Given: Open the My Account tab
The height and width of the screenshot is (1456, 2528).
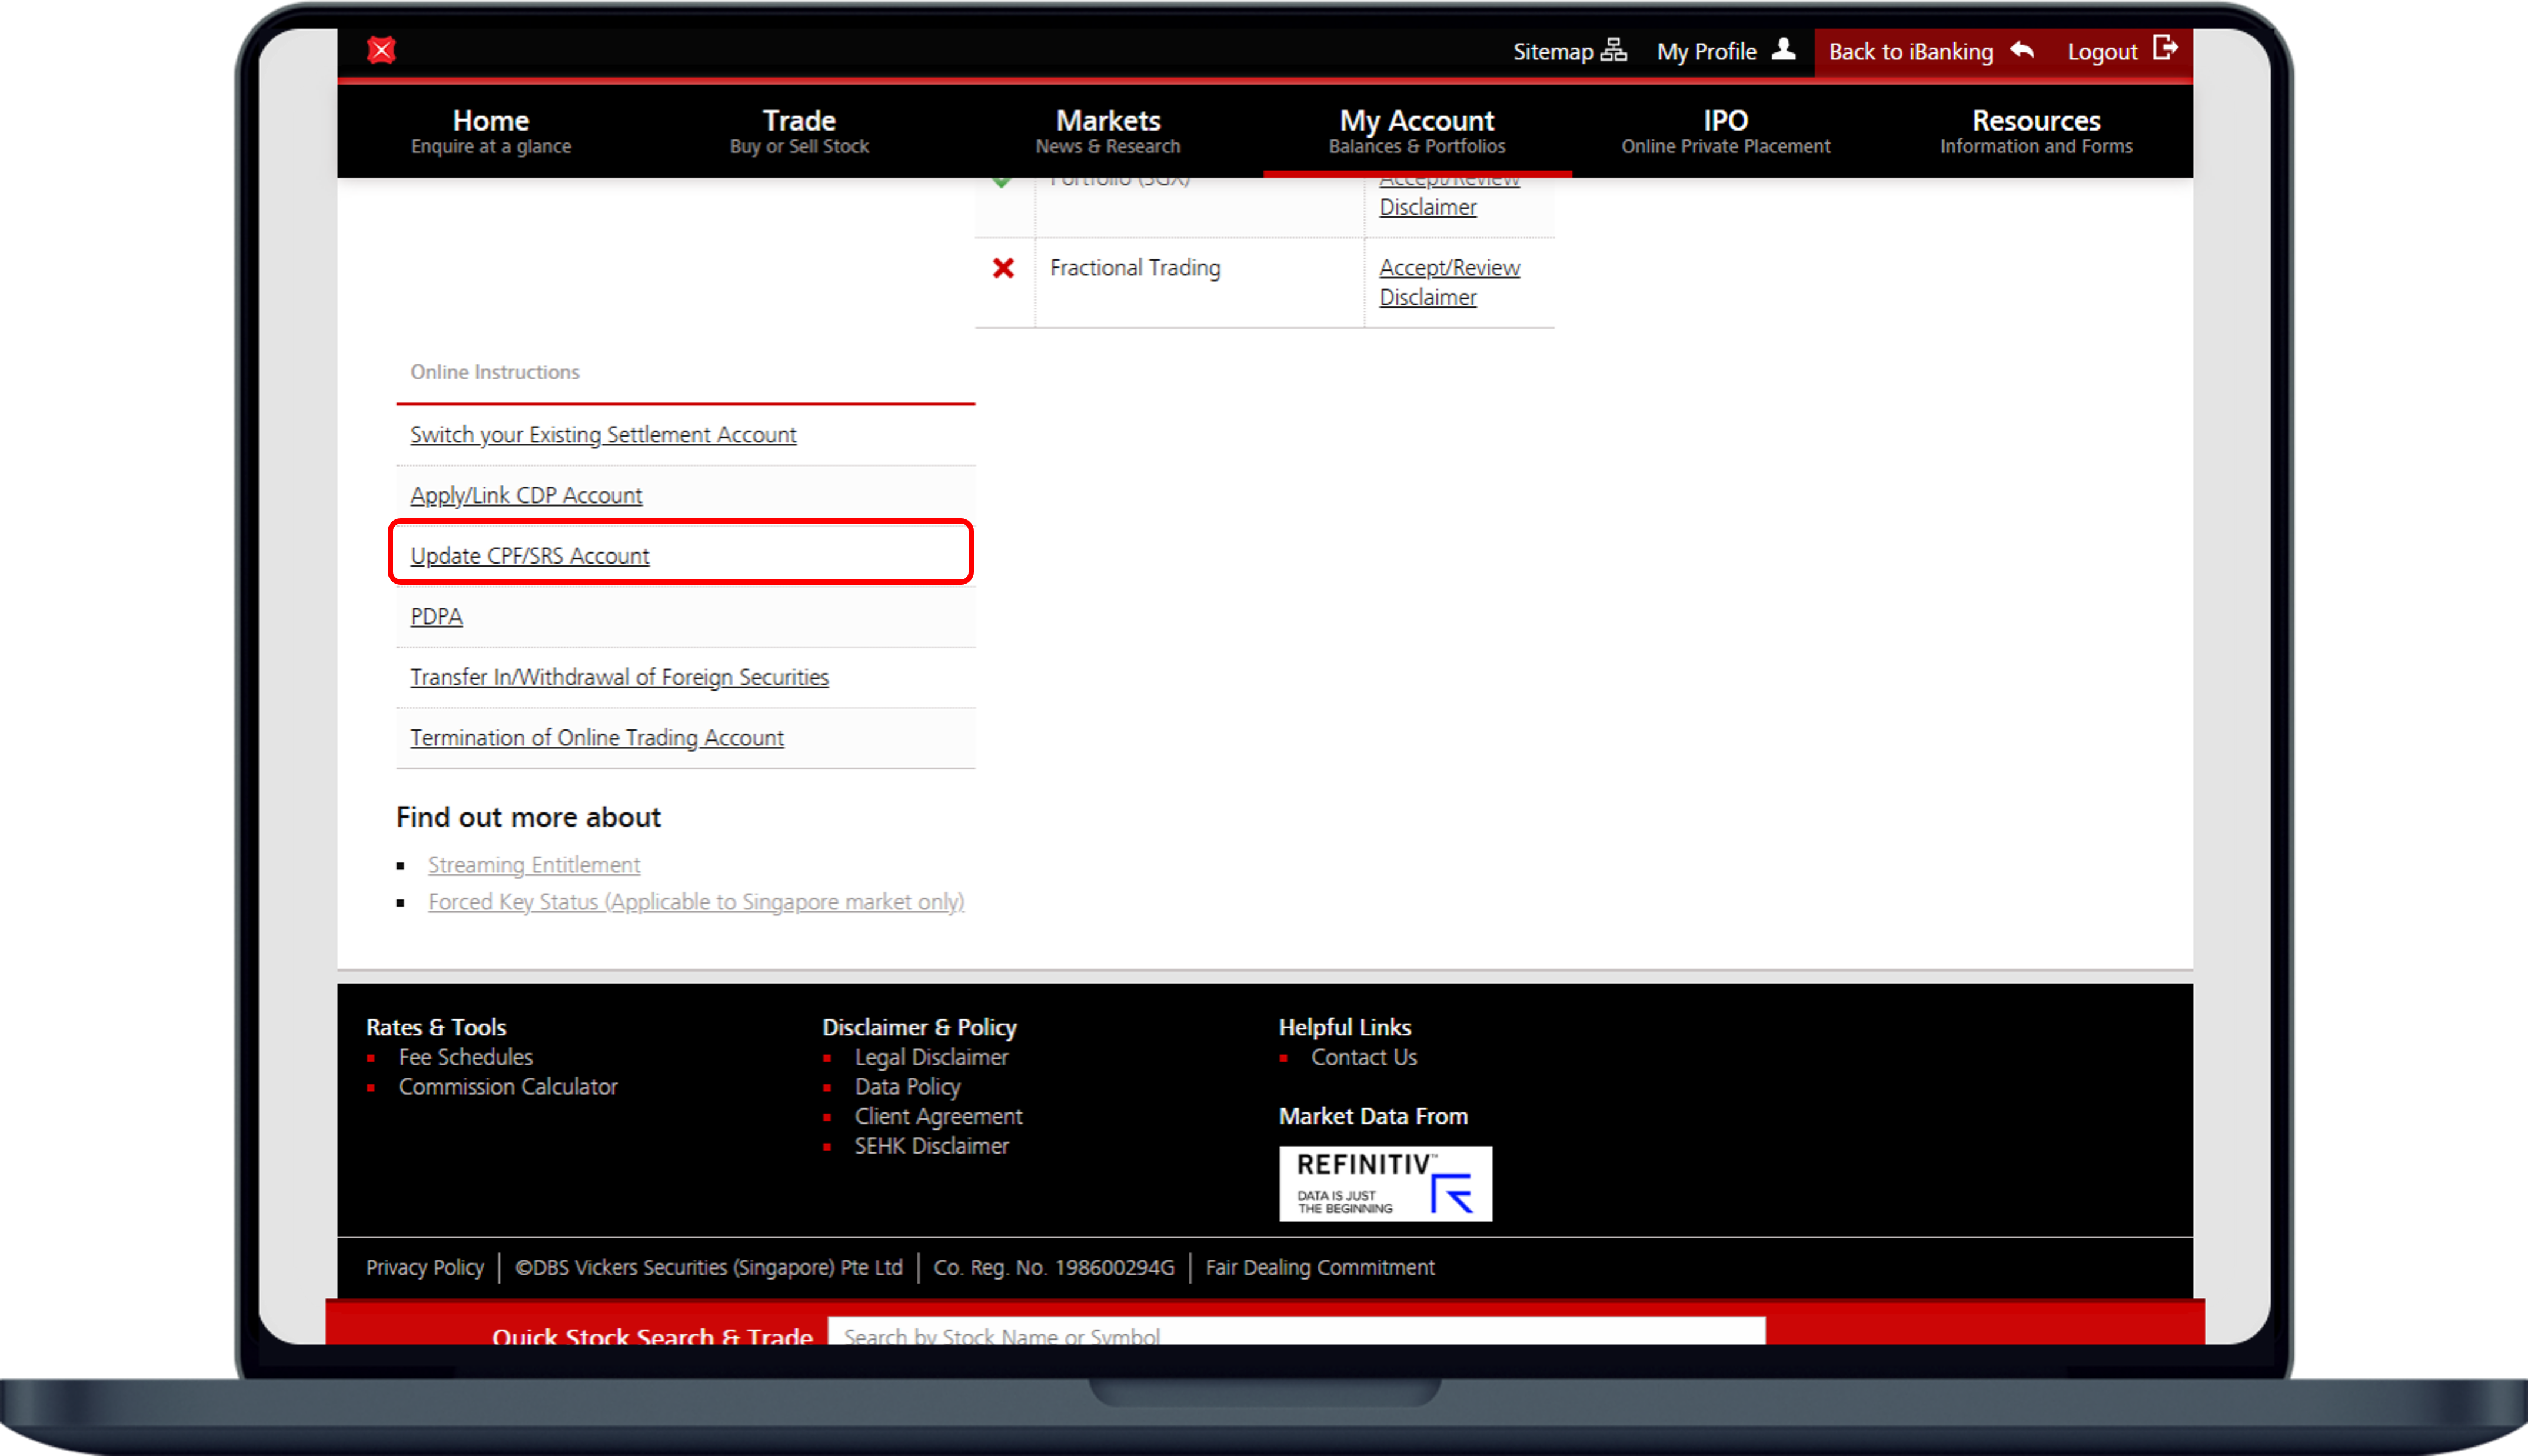Looking at the screenshot, I should tap(1417, 131).
